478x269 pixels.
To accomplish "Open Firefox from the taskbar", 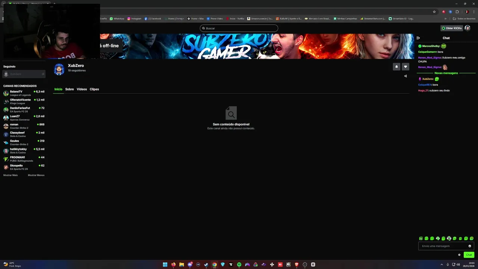I will coord(173,265).
